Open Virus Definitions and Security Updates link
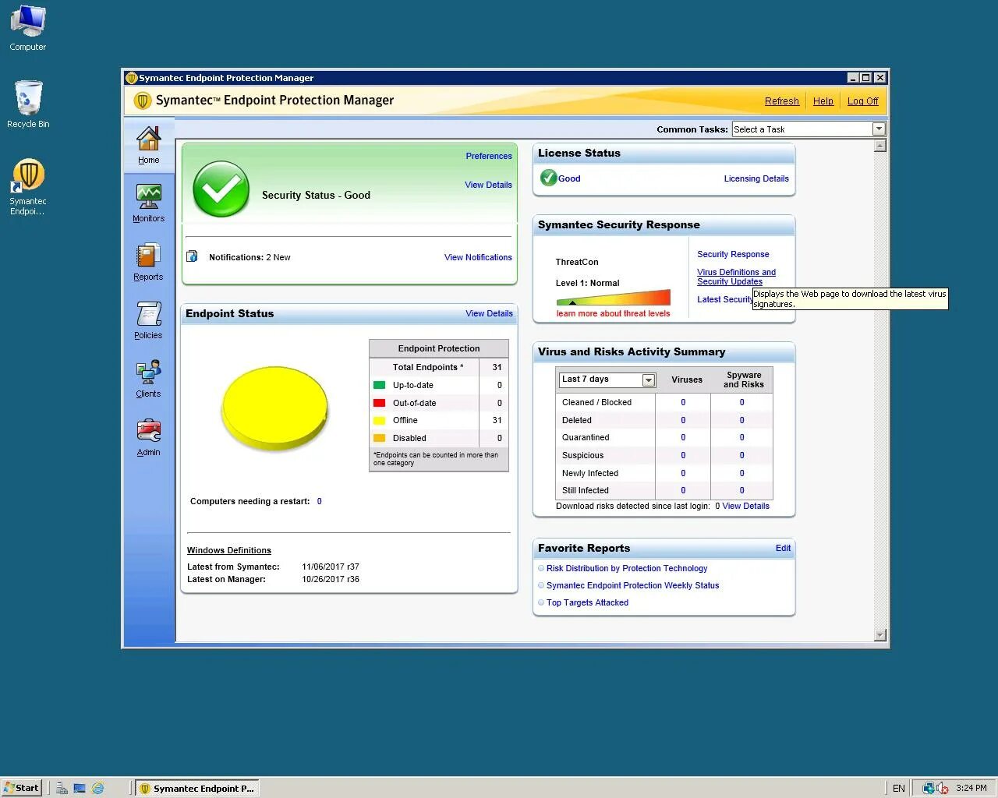998x798 pixels. pyautogui.click(x=736, y=277)
